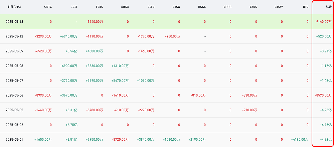Click GBTC value +1600.00万
334x147 pixels.
tap(43, 140)
